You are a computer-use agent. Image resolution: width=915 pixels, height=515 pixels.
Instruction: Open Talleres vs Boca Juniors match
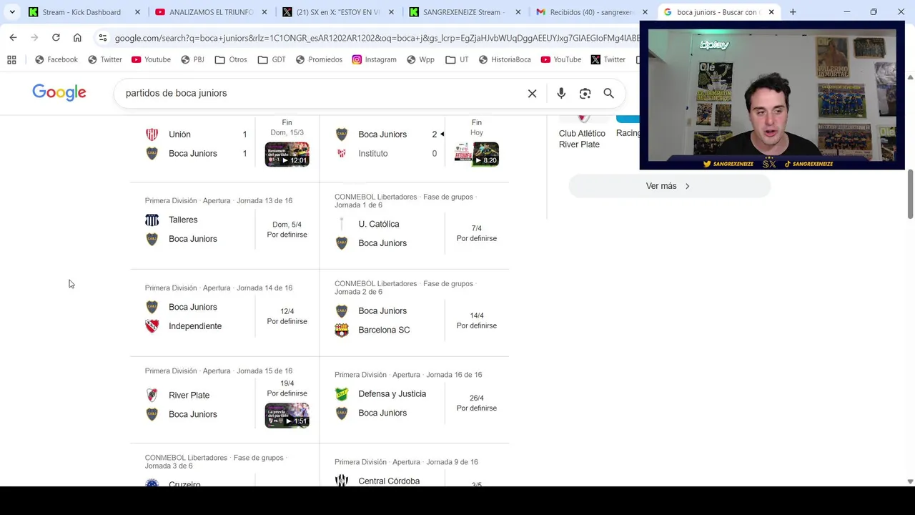pos(224,225)
